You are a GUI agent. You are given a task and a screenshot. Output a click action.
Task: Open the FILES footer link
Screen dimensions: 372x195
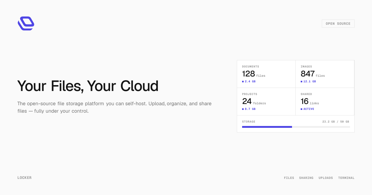[x=289, y=178]
